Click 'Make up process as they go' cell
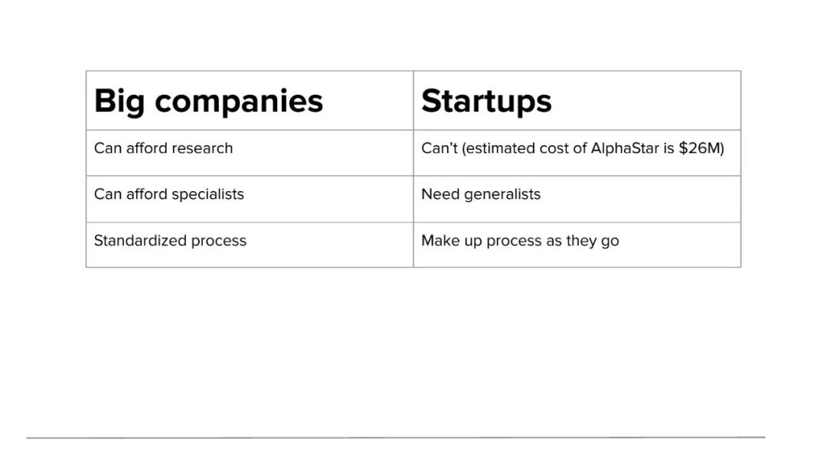 click(x=577, y=245)
